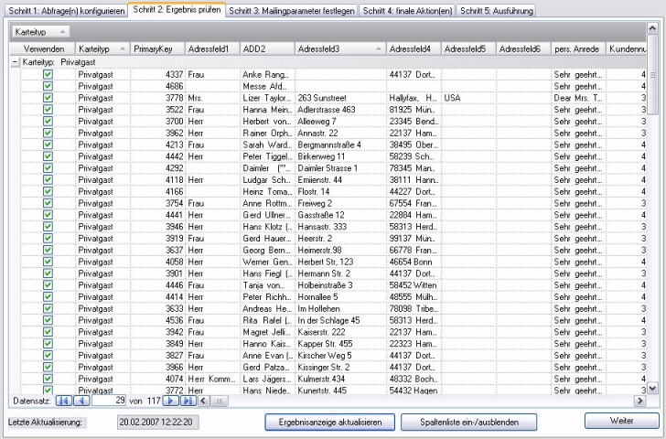Click the horizontal scrollbar thumb
Image resolution: width=666 pixels, height=439 pixels.
tap(220, 401)
